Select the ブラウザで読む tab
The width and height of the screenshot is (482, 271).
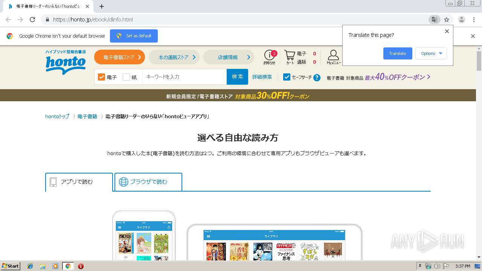pos(148,182)
